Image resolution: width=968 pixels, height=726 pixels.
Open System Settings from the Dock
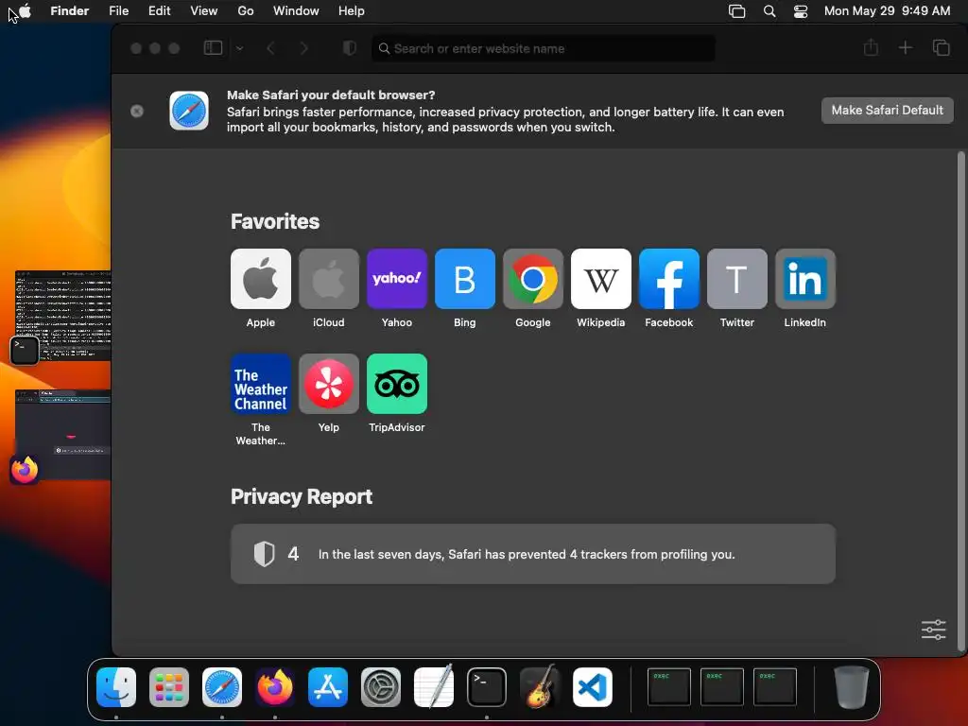point(381,687)
